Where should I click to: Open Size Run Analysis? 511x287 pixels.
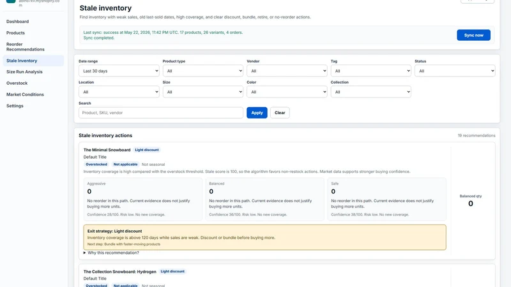click(x=24, y=72)
